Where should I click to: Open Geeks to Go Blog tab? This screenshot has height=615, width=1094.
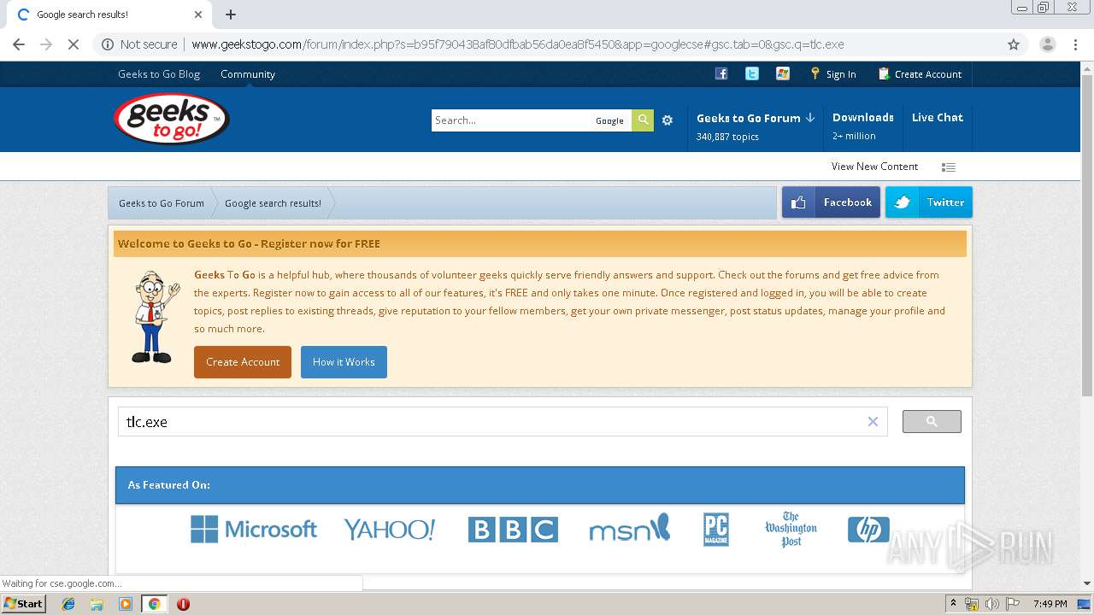(x=159, y=74)
